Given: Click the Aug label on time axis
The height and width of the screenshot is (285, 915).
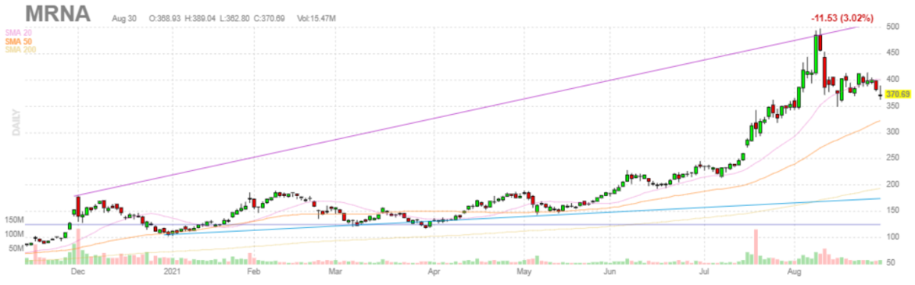Looking at the screenshot, I should [794, 270].
